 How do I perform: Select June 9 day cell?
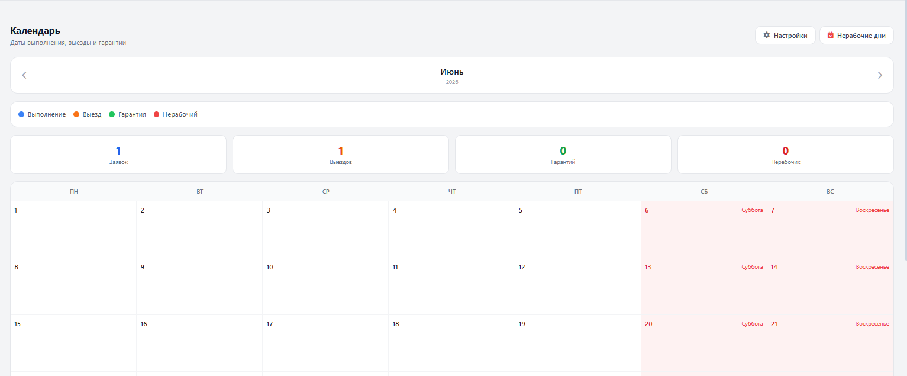[200, 287]
